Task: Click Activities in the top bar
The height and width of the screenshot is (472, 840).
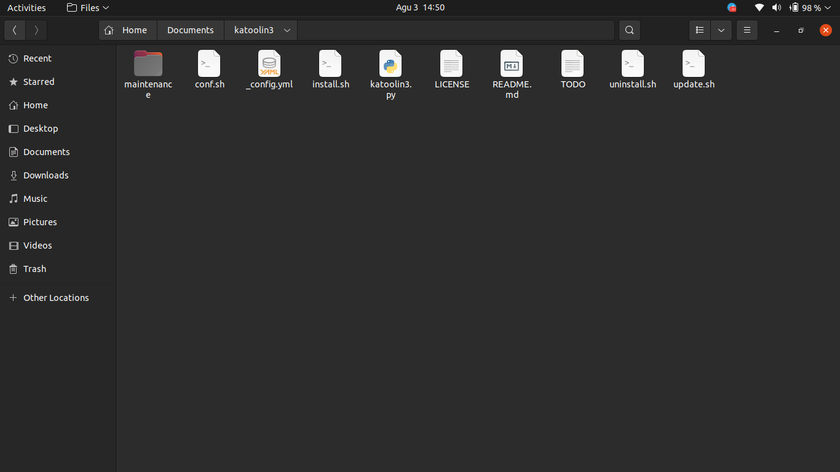Action: pos(26,7)
